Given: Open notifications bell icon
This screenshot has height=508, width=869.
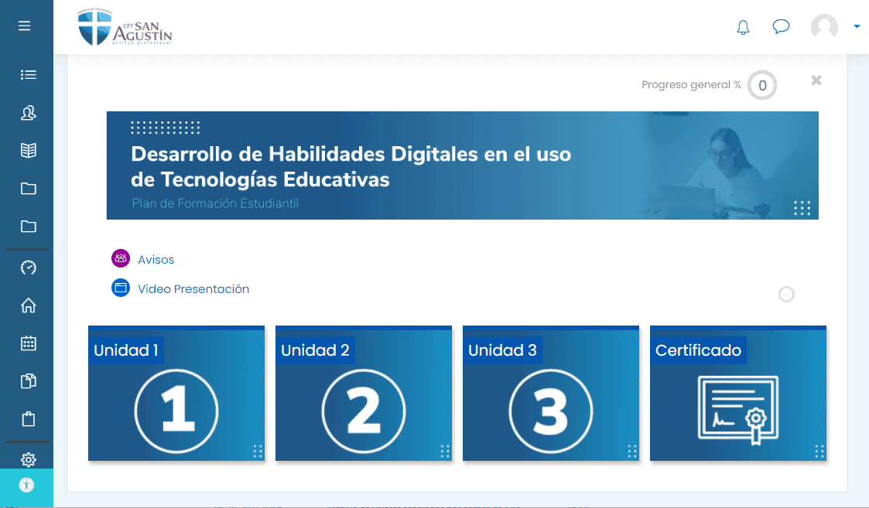Looking at the screenshot, I should tap(743, 28).
